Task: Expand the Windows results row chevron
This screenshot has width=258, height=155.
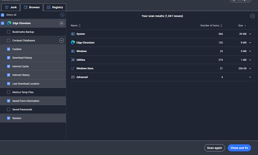Action: coord(250,51)
